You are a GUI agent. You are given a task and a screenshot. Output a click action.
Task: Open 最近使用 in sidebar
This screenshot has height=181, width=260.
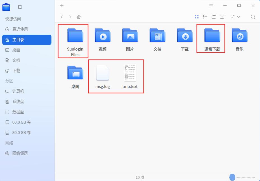point(27,29)
